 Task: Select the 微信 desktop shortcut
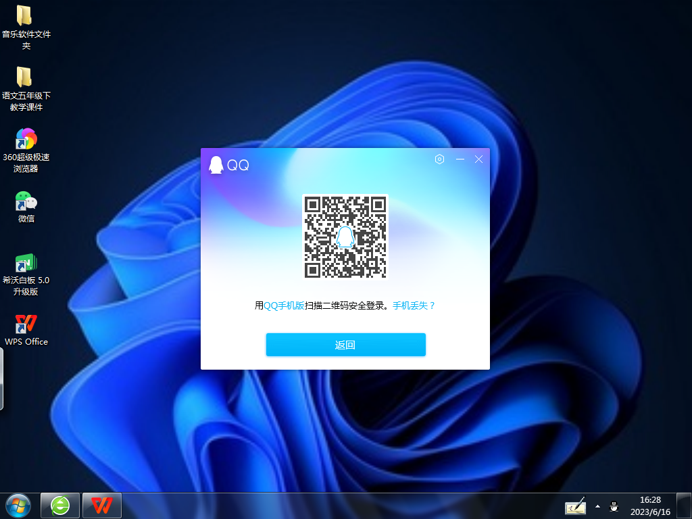pyautogui.click(x=26, y=207)
